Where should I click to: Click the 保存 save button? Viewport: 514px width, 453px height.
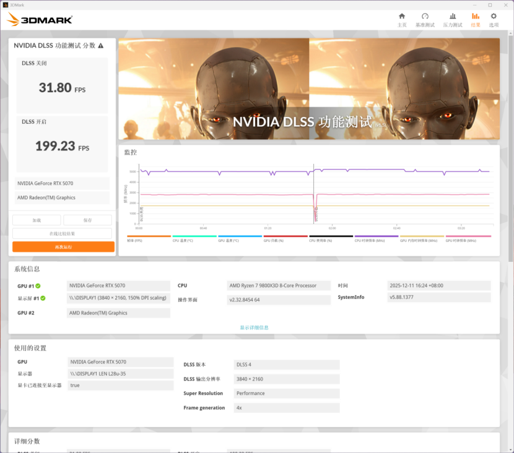pyautogui.click(x=87, y=220)
